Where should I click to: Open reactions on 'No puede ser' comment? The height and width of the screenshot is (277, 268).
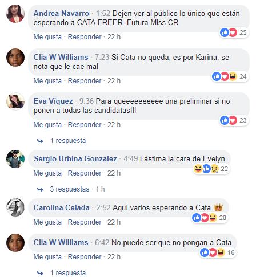[x=218, y=252]
